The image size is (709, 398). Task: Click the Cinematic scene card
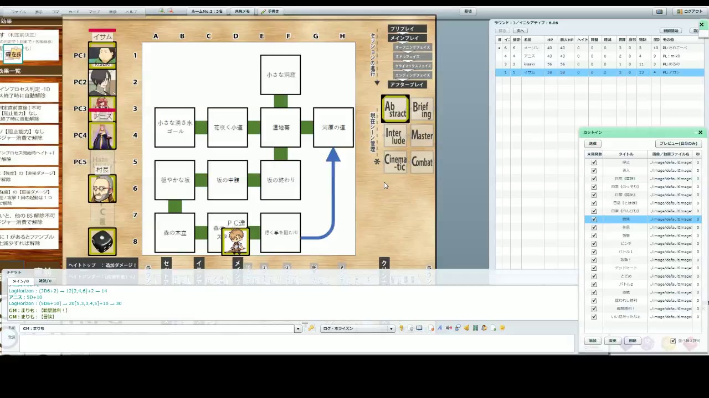point(395,162)
